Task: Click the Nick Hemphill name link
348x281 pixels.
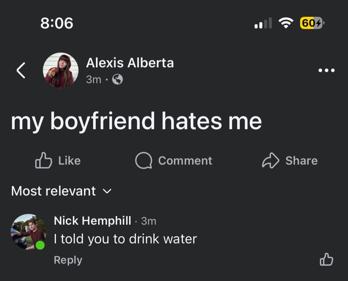Action: coord(93,221)
